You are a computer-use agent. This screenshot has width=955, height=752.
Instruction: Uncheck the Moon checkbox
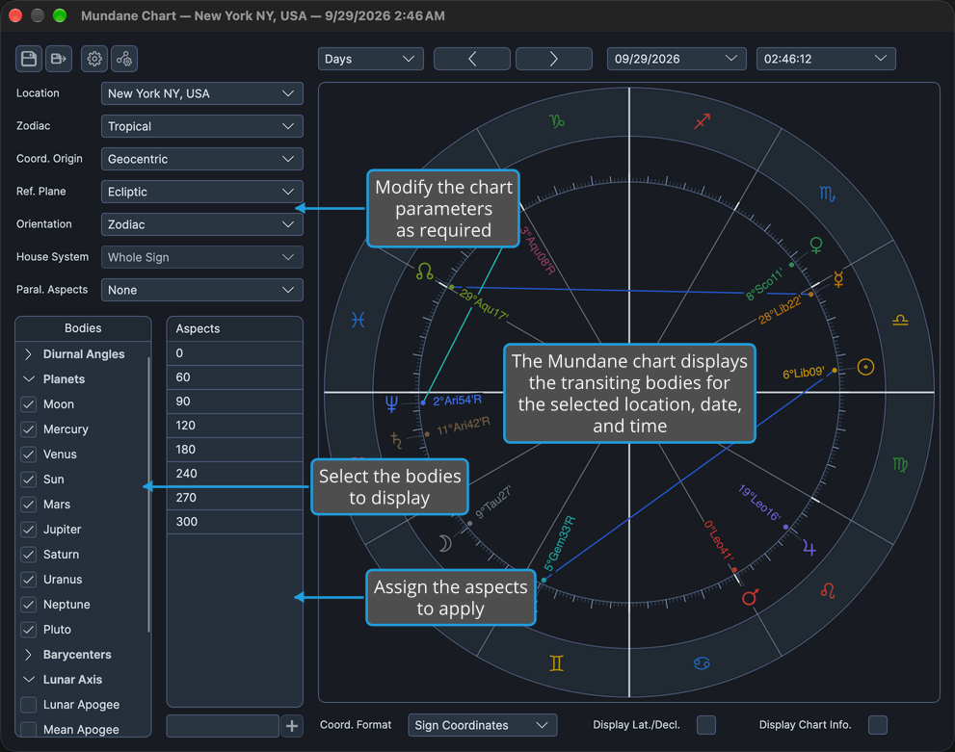point(29,404)
